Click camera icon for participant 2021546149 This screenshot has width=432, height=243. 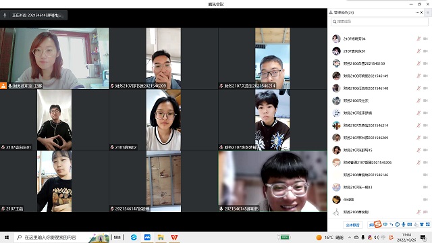425,76
